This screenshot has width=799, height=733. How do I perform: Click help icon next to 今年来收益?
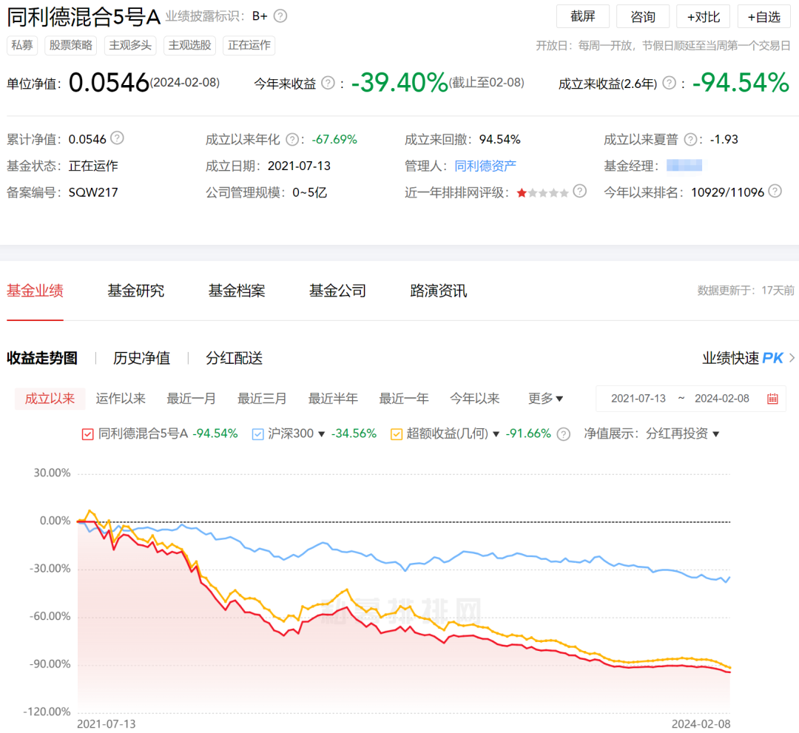click(328, 83)
